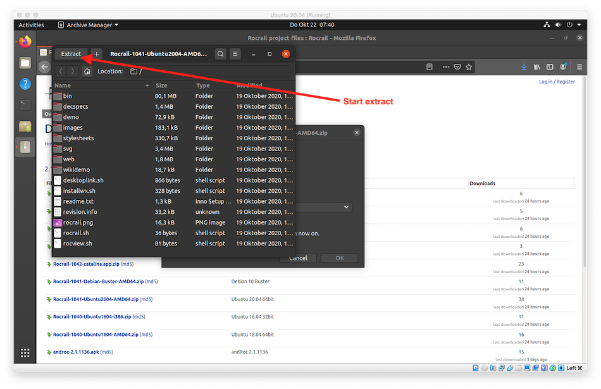
Task: Open Terminal from the Ubuntu dock
Action: point(25,105)
